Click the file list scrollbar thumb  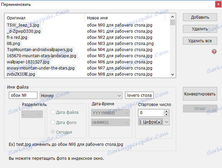[x=172, y=22]
